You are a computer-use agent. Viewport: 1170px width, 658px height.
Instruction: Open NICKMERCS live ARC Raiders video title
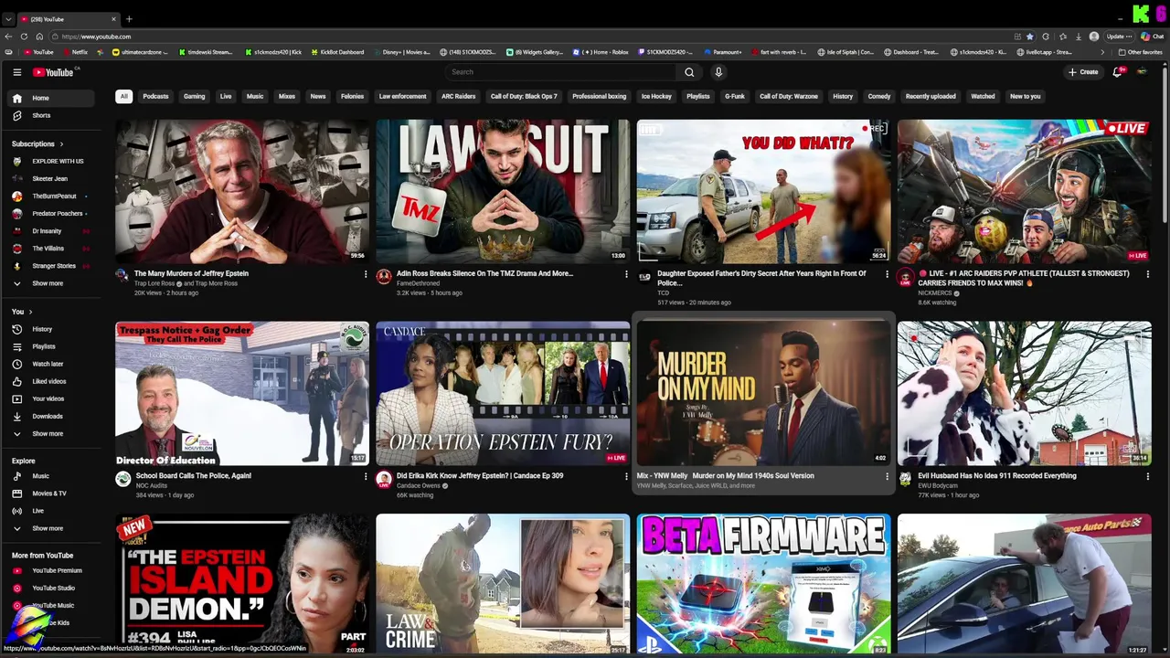pos(1024,278)
